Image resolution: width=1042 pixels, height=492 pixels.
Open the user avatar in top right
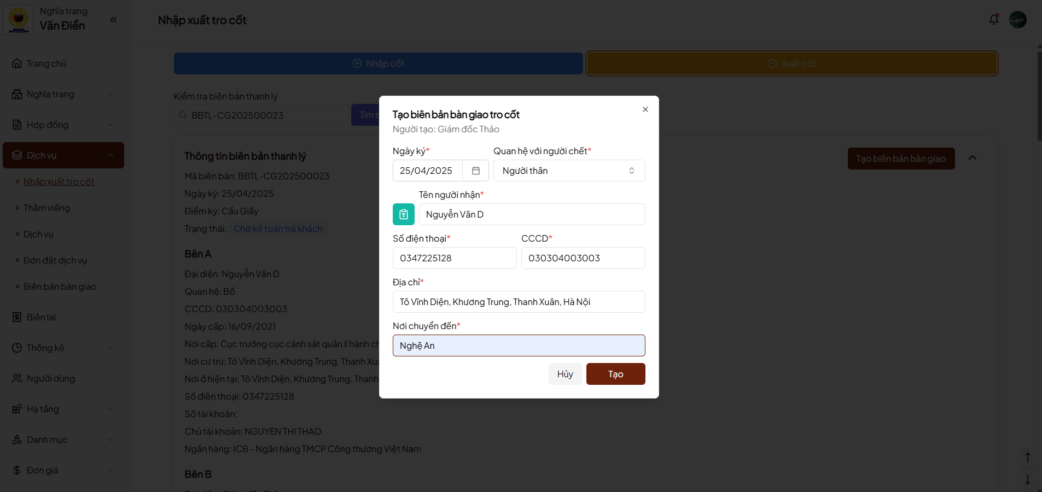pyautogui.click(x=1017, y=20)
